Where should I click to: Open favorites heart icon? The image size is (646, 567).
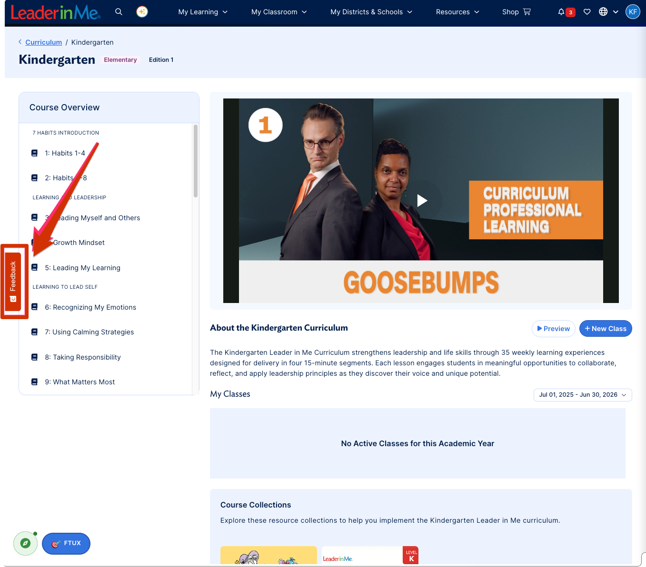tap(587, 12)
